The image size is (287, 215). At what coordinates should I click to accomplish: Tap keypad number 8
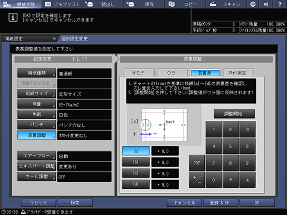[230, 163]
